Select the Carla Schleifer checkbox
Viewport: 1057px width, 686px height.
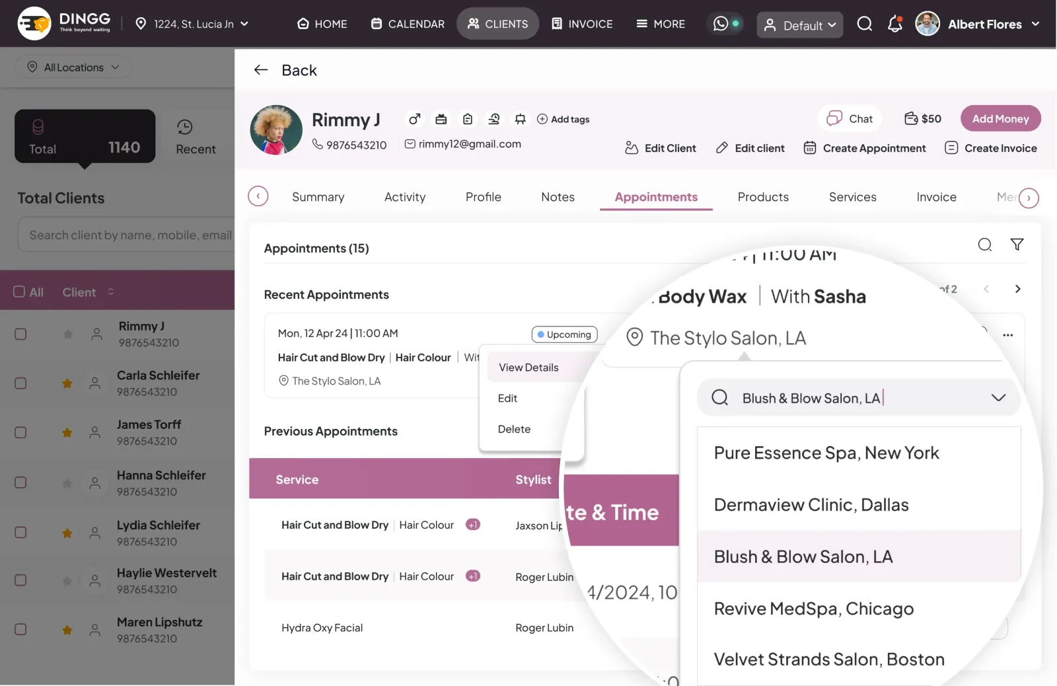(x=20, y=383)
